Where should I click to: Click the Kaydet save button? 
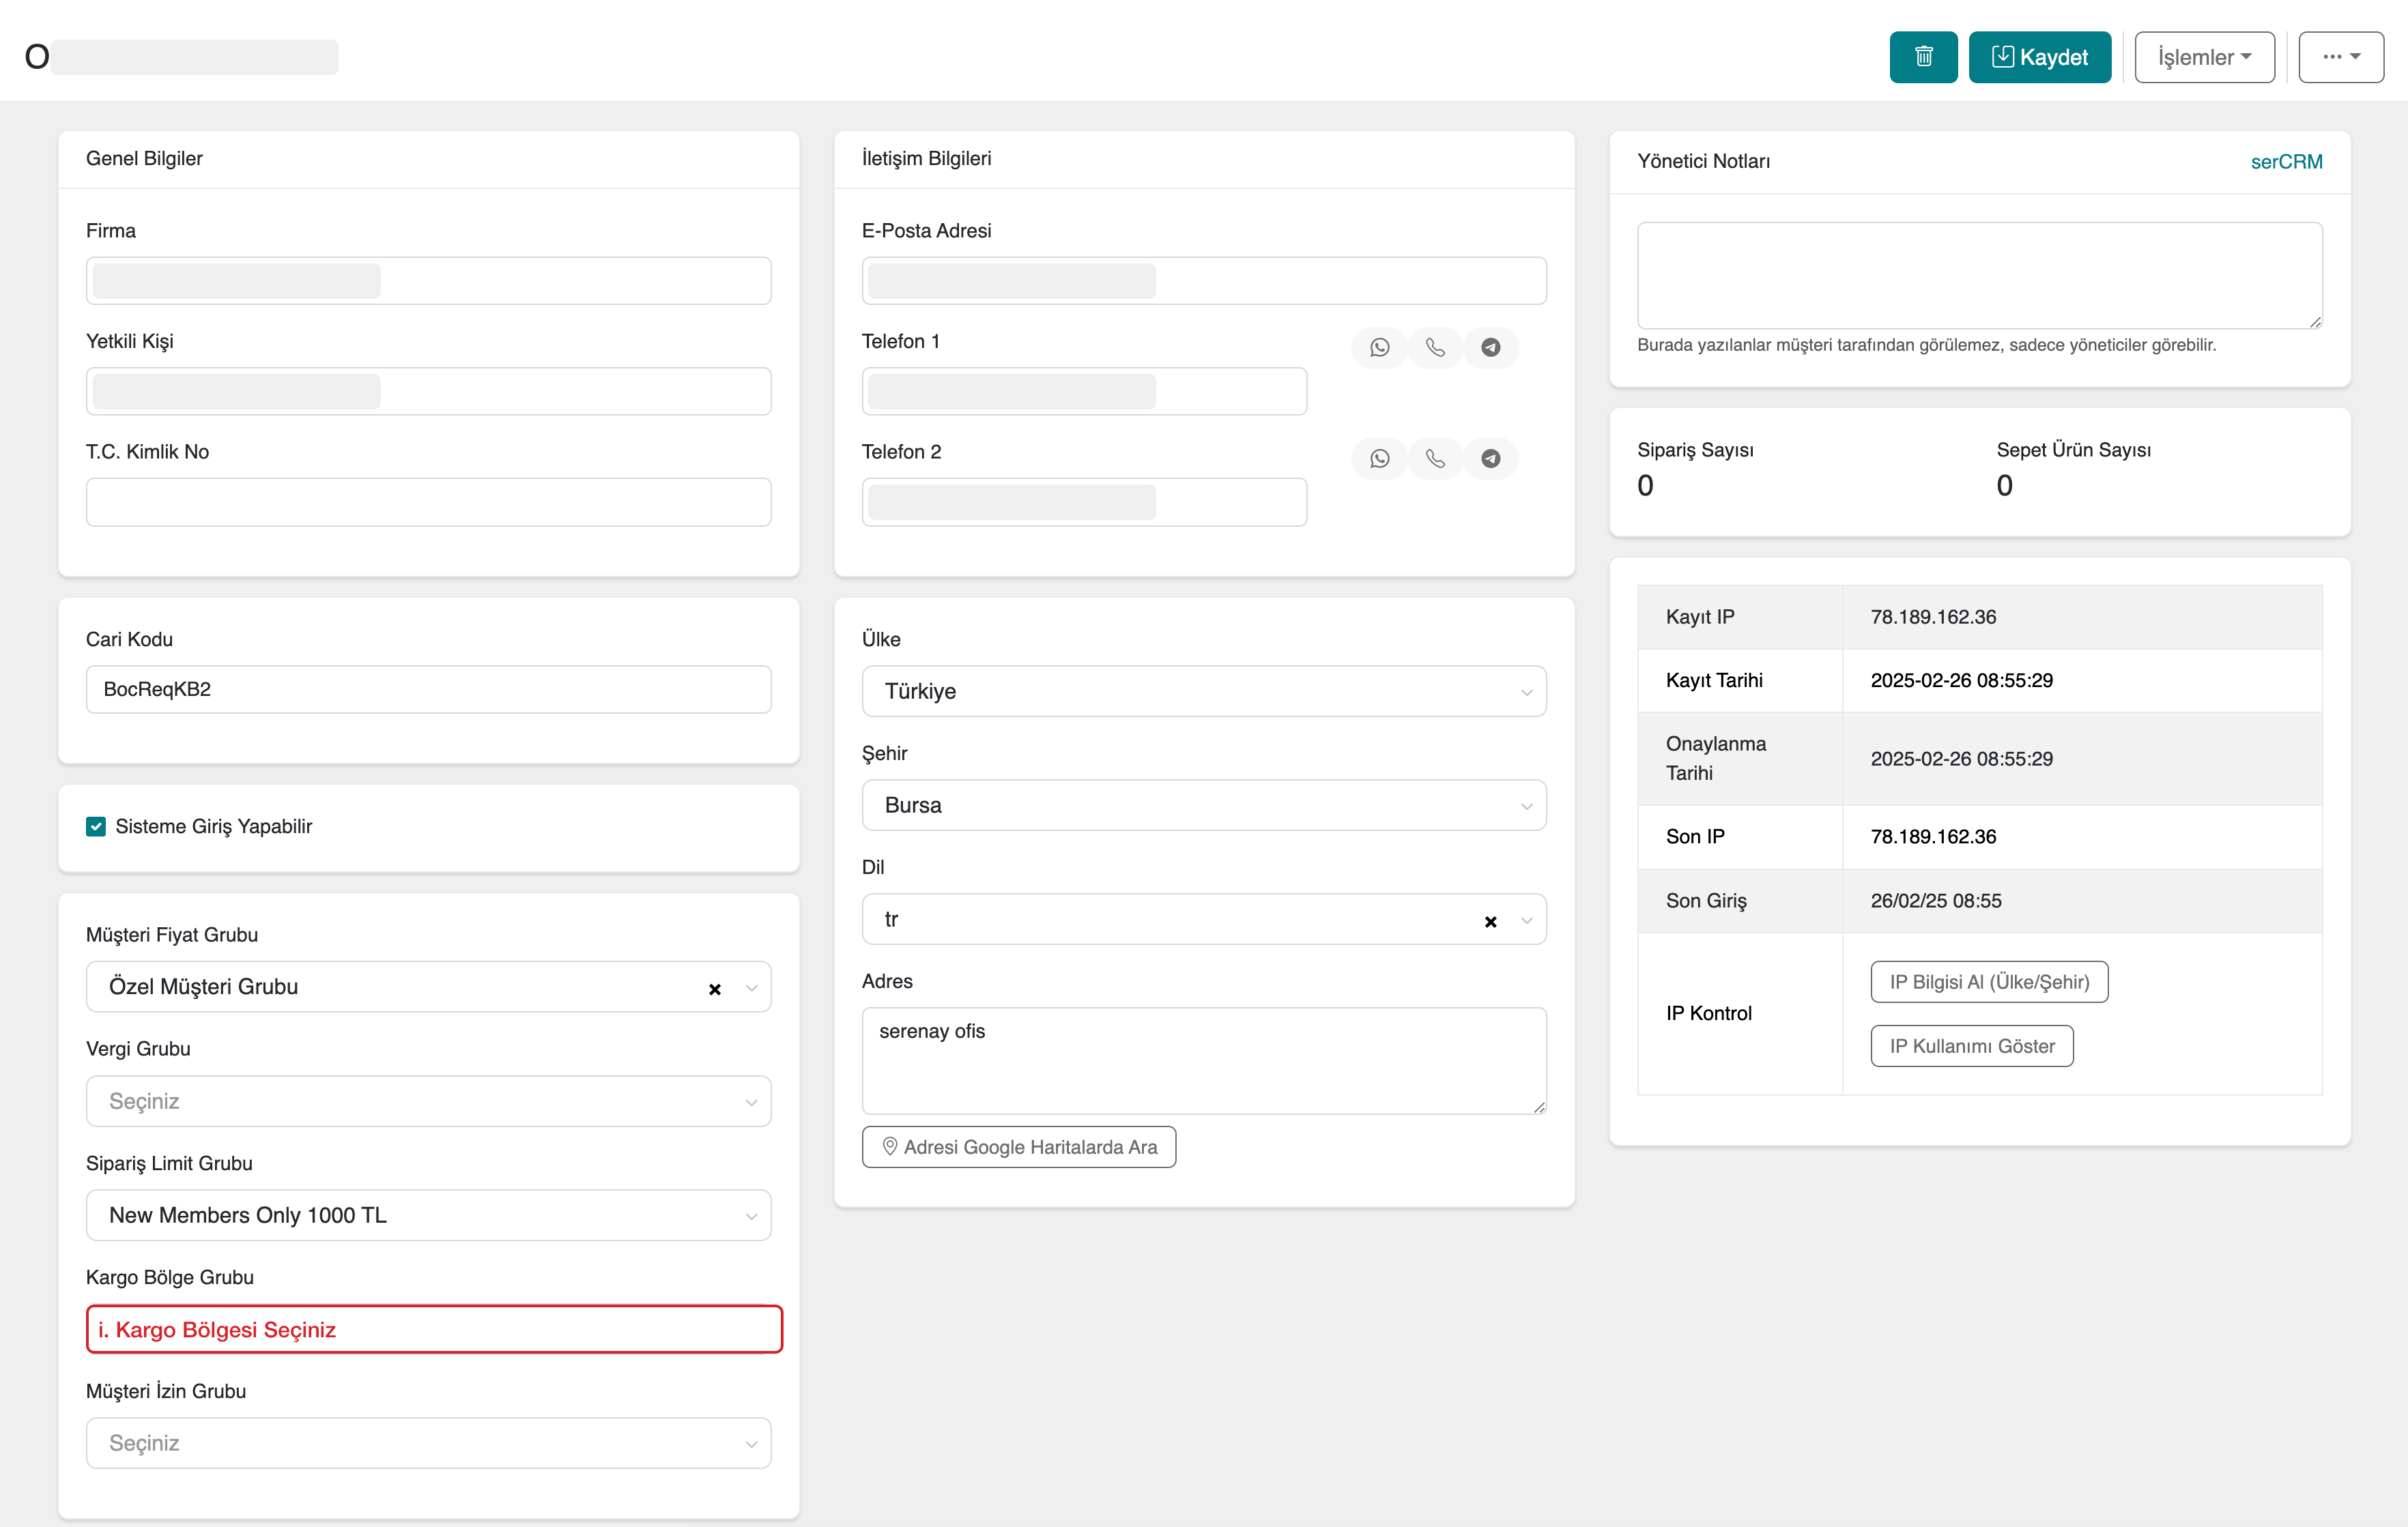(x=2039, y=57)
